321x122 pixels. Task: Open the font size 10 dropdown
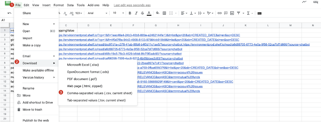pyautogui.click(x=118, y=13)
